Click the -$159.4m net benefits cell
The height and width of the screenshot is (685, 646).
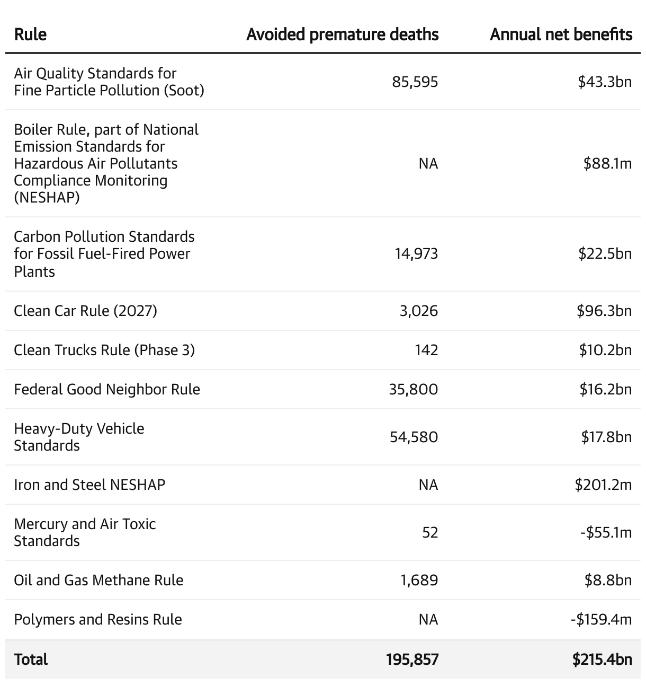click(x=601, y=619)
